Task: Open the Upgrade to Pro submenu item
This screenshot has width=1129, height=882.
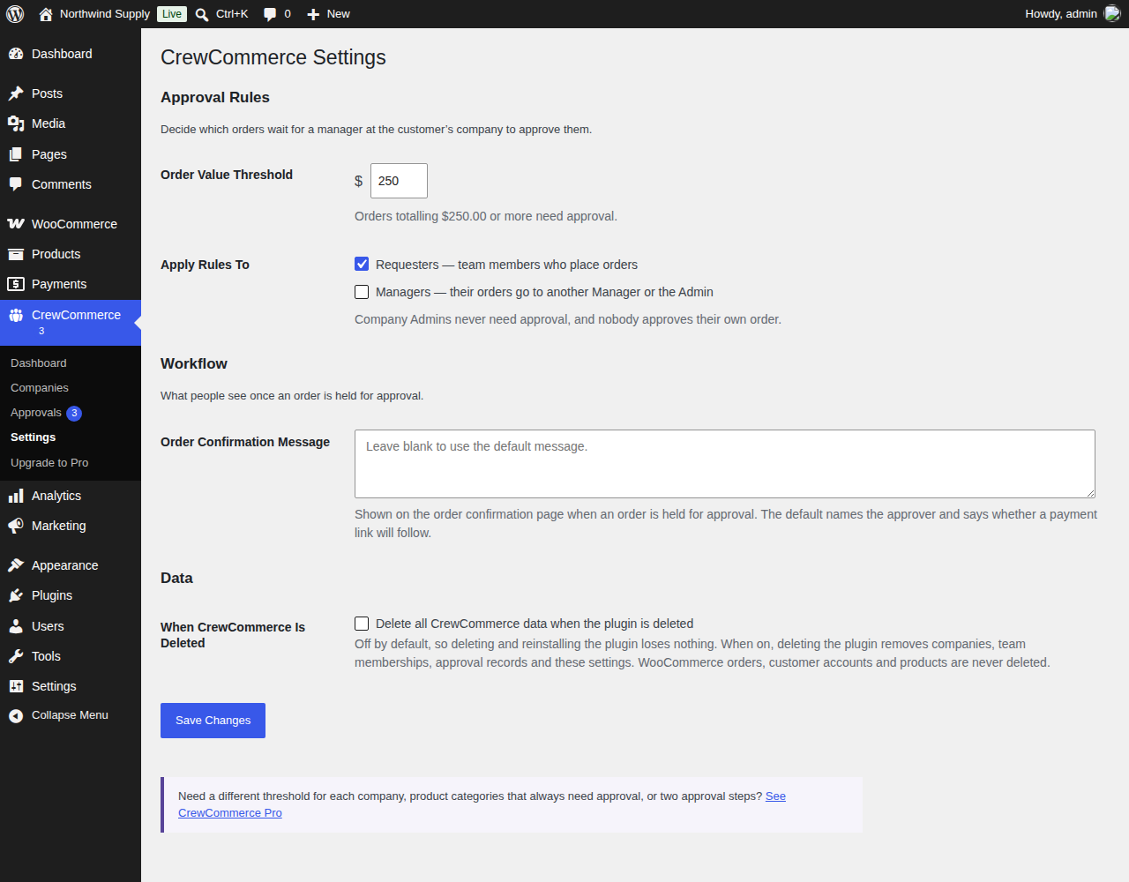Action: pos(49,462)
